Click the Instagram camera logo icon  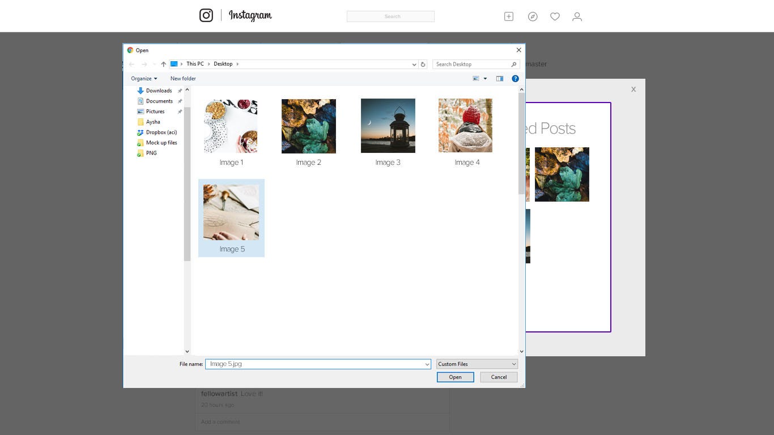point(206,15)
